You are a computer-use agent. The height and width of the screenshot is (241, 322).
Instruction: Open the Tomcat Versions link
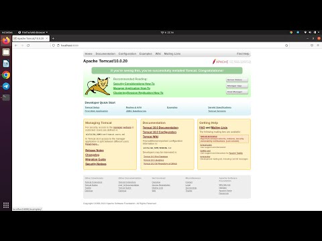217,111
